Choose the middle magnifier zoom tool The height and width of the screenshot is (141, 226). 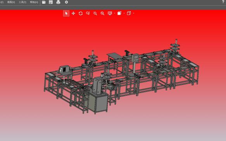pyautogui.click(x=95, y=14)
